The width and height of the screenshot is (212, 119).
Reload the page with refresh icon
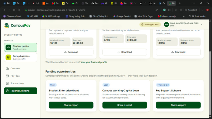point(14,10)
